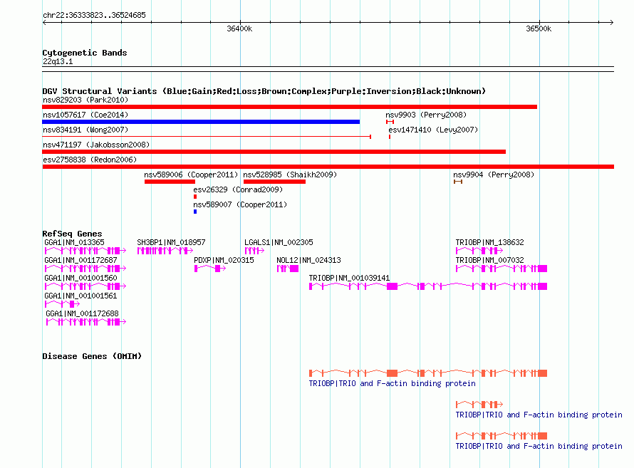634x468 pixels.
Task: Select the blue nsv1057617 (Coe2014) gain bar
Action: [x=201, y=122]
